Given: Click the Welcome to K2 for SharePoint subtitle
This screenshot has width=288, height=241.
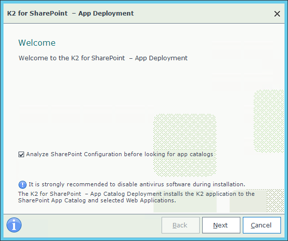Looking at the screenshot, I should (x=103, y=58).
